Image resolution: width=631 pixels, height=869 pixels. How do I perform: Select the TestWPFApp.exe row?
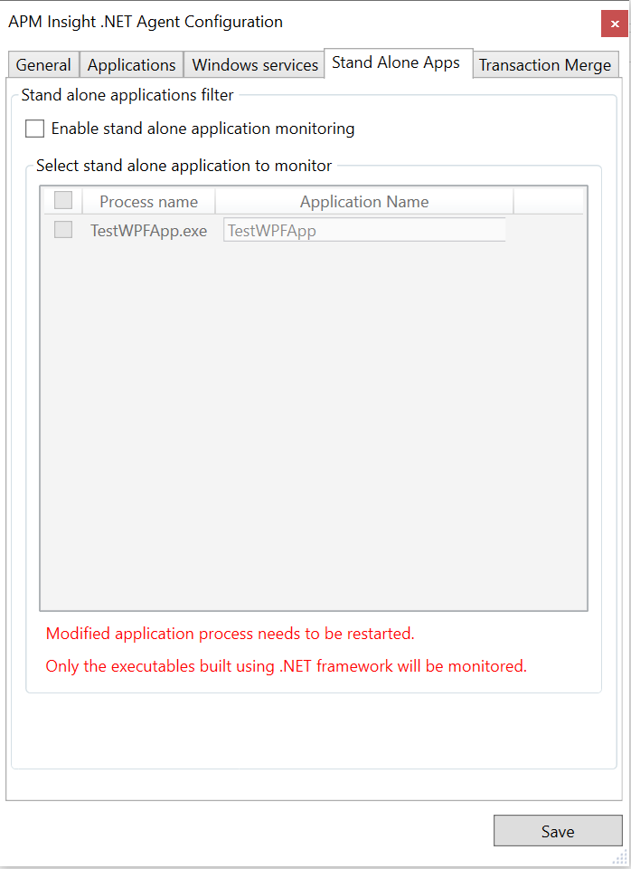[148, 230]
